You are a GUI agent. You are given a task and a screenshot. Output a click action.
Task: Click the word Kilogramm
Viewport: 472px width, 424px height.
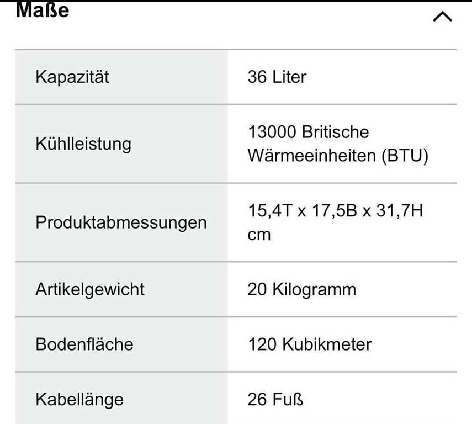tap(314, 289)
